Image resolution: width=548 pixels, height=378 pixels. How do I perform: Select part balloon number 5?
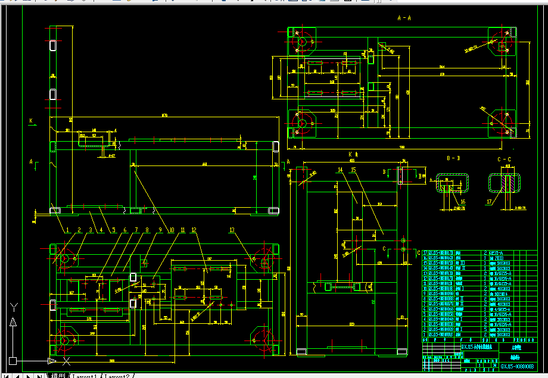click(x=114, y=230)
